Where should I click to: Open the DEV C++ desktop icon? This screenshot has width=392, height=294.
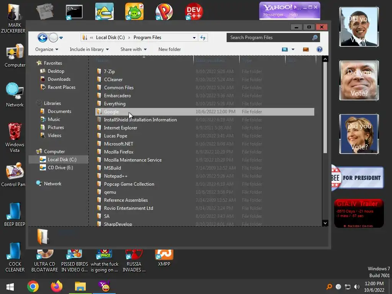[x=194, y=11]
